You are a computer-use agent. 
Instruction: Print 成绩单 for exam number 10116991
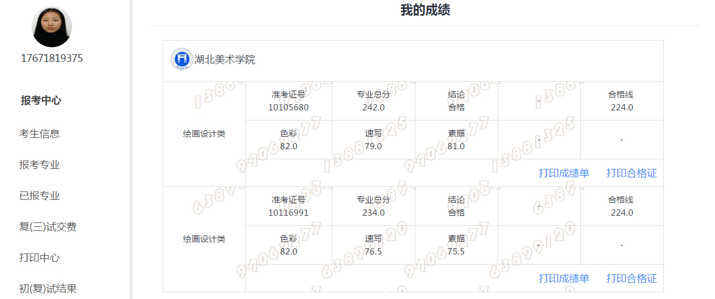point(563,278)
